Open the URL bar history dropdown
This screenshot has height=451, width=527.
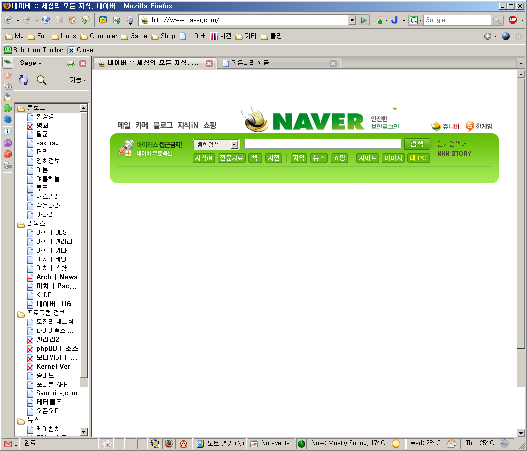(x=352, y=20)
